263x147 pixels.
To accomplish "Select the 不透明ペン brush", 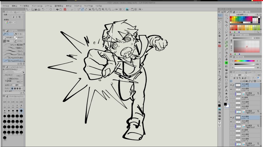I will pyautogui.click(x=13, y=48).
